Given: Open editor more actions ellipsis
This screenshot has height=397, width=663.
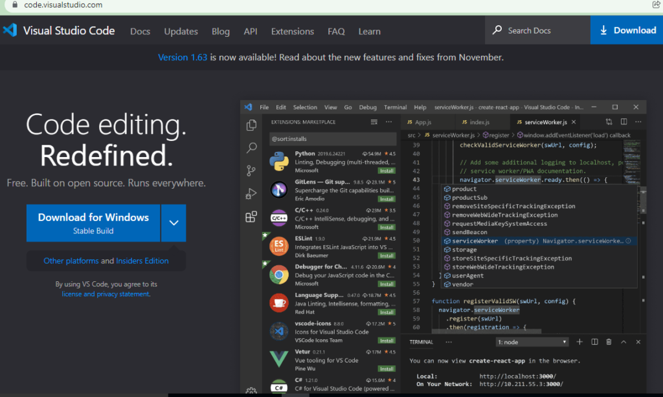Looking at the screenshot, I should click(x=638, y=122).
